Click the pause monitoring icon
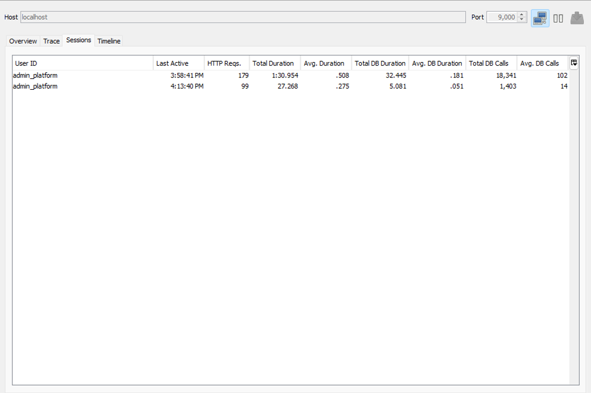 pyautogui.click(x=558, y=19)
